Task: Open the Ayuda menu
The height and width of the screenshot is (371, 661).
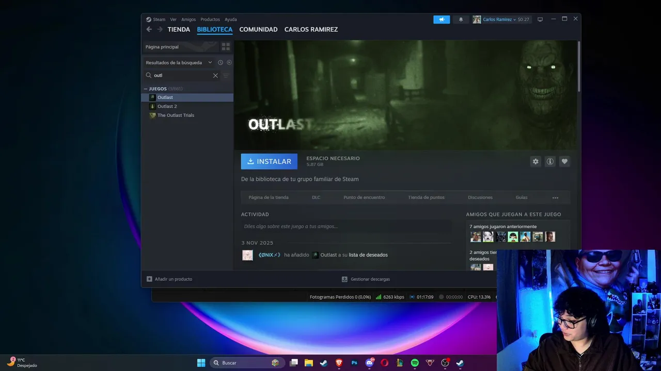Action: point(231,20)
